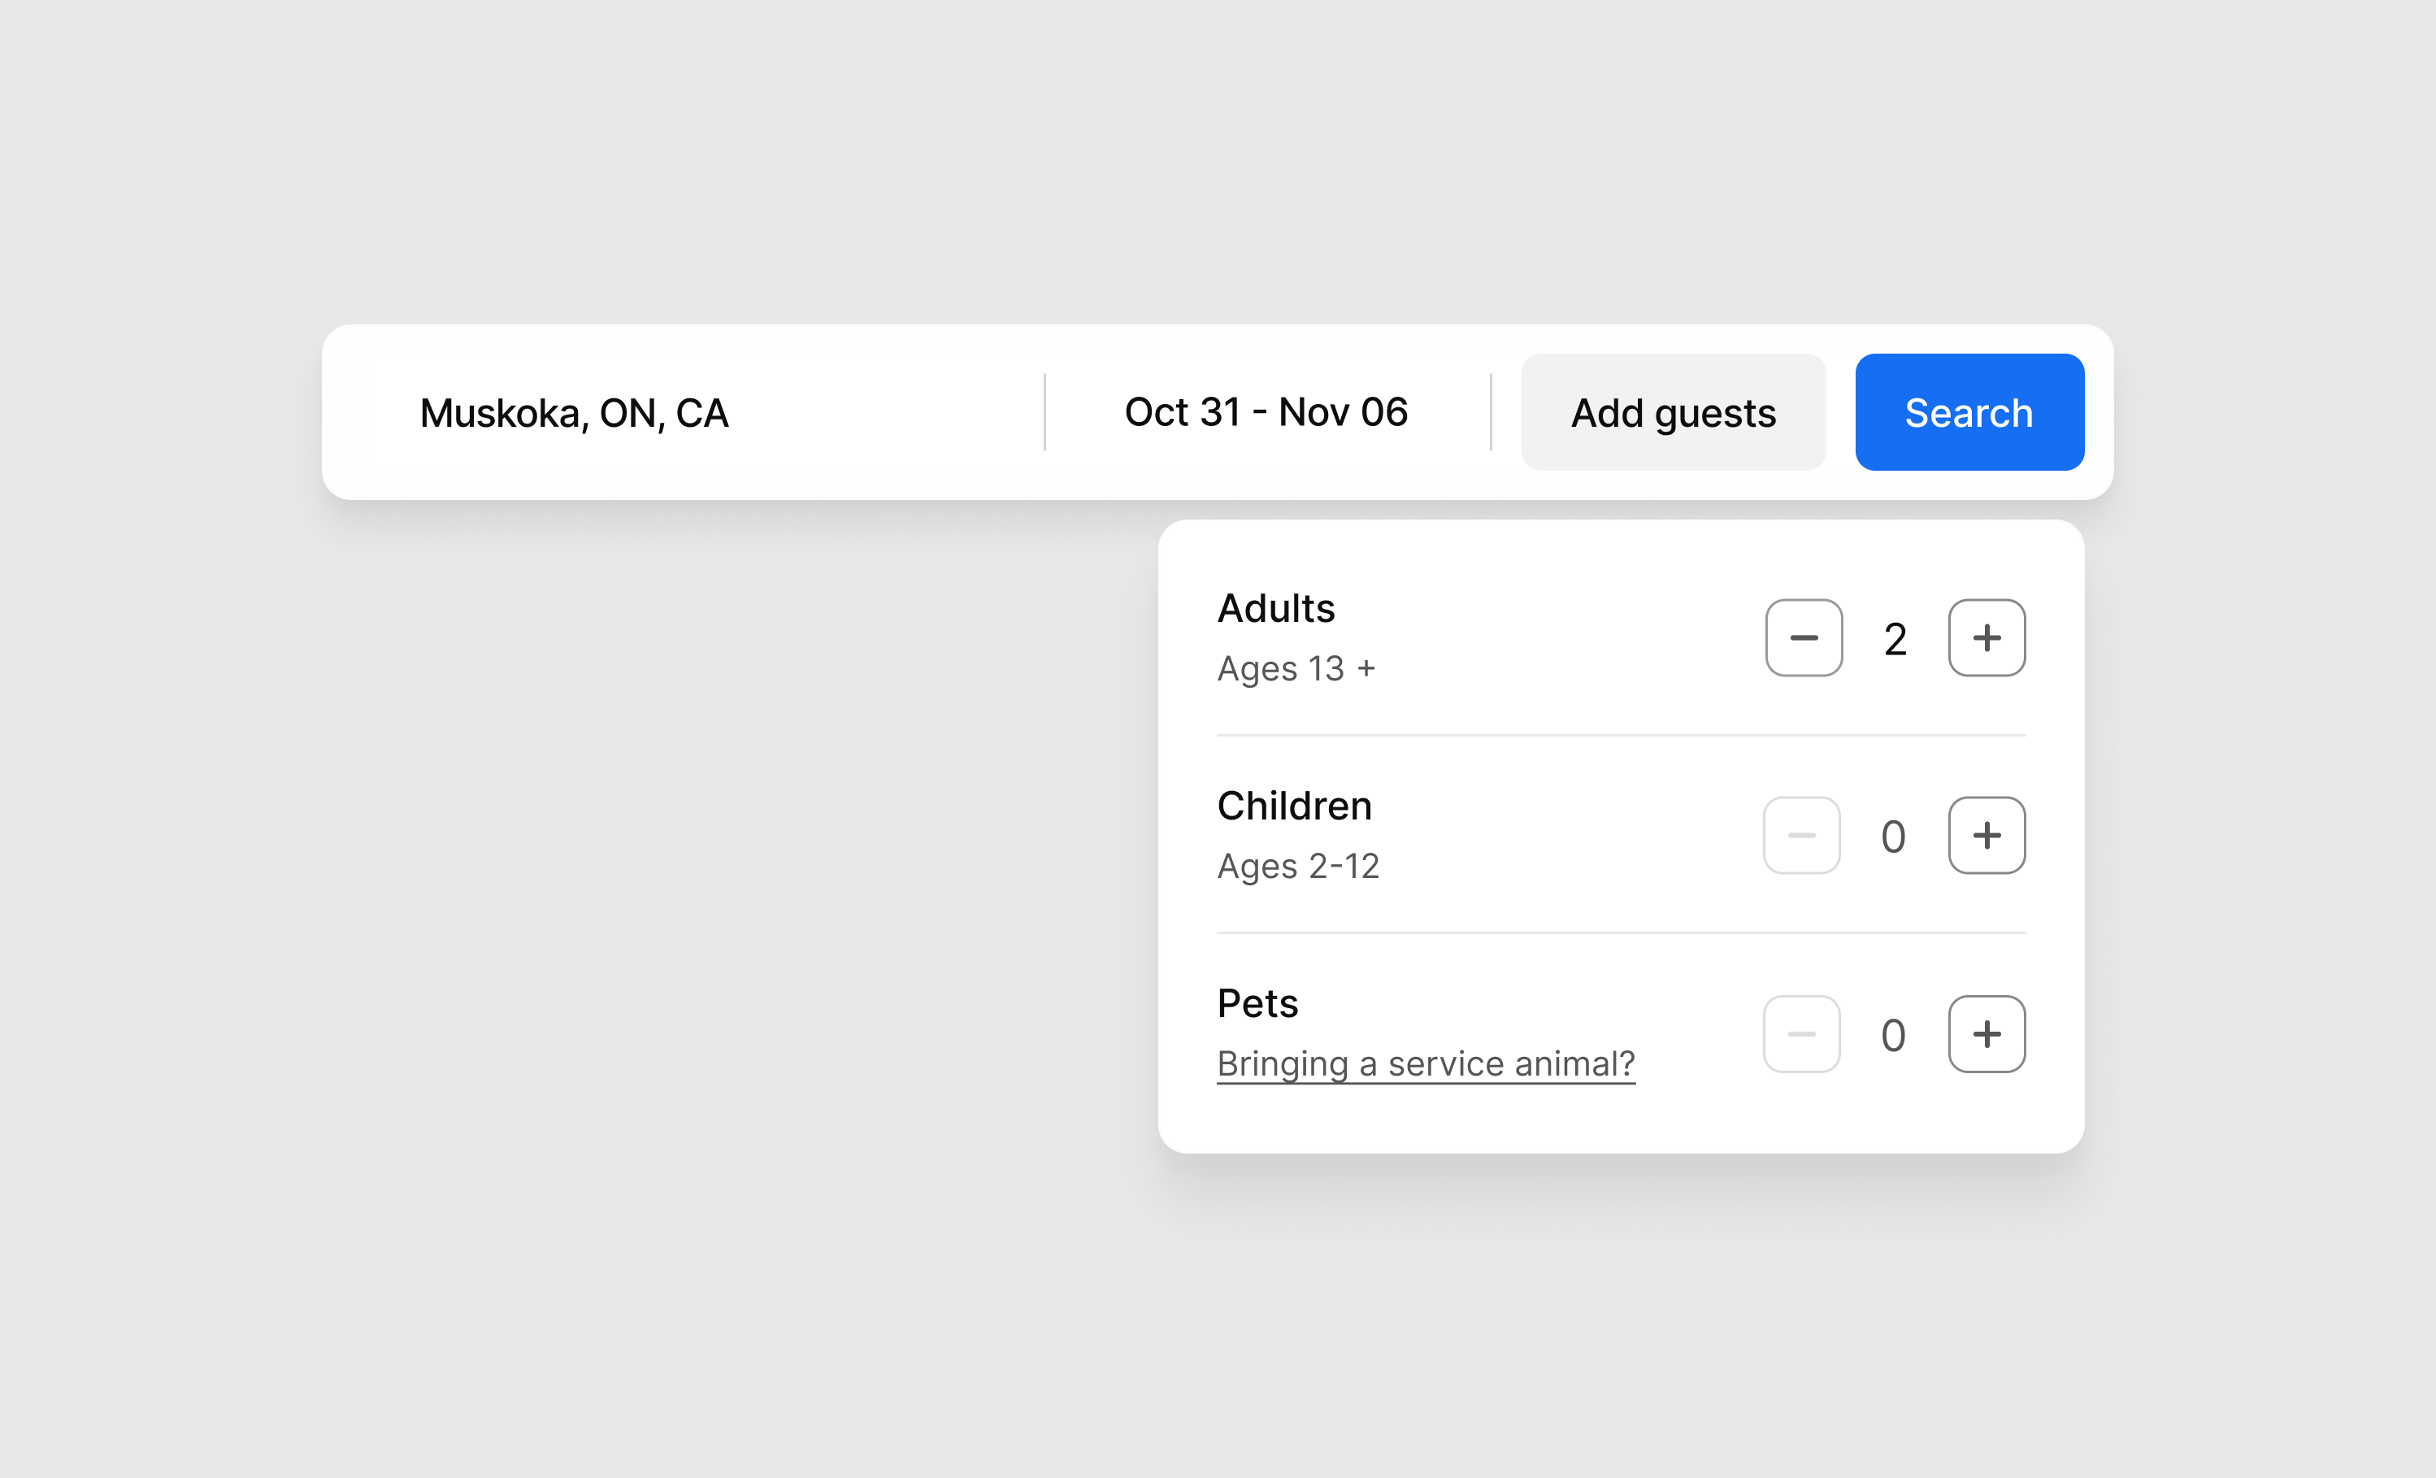The height and width of the screenshot is (1478, 2436).
Task: Click the 'Ages 13 +' description text
Action: pyautogui.click(x=1295, y=668)
